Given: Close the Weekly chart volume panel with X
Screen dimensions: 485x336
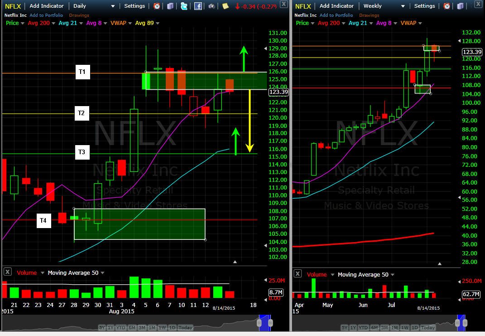Looking at the screenshot, I should pyautogui.click(x=298, y=274).
